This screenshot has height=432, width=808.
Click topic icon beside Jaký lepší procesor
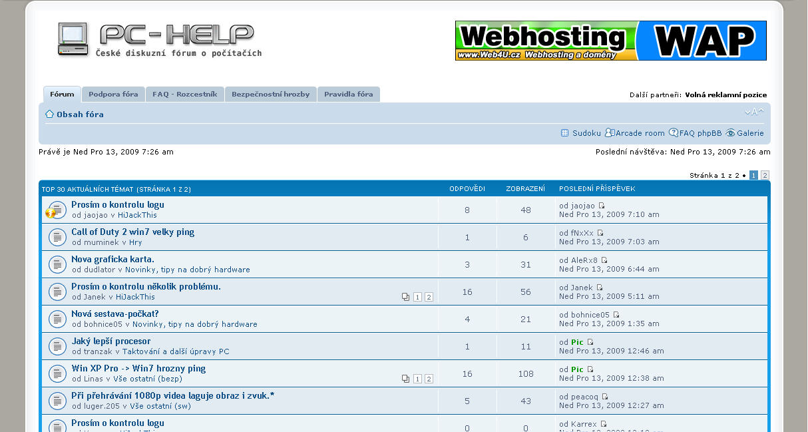pyautogui.click(x=57, y=346)
